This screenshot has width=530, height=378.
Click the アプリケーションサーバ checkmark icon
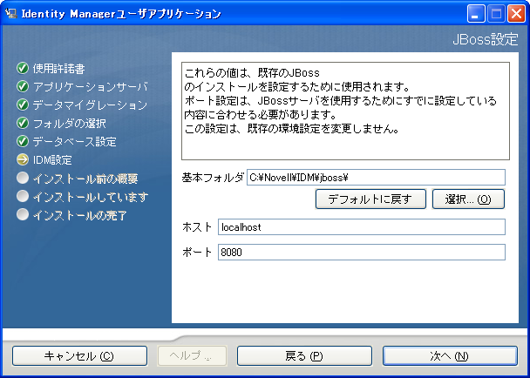coord(23,86)
